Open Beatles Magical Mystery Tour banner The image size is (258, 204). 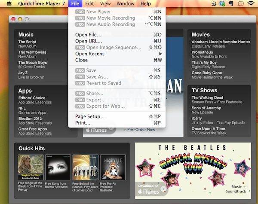click(193, 171)
